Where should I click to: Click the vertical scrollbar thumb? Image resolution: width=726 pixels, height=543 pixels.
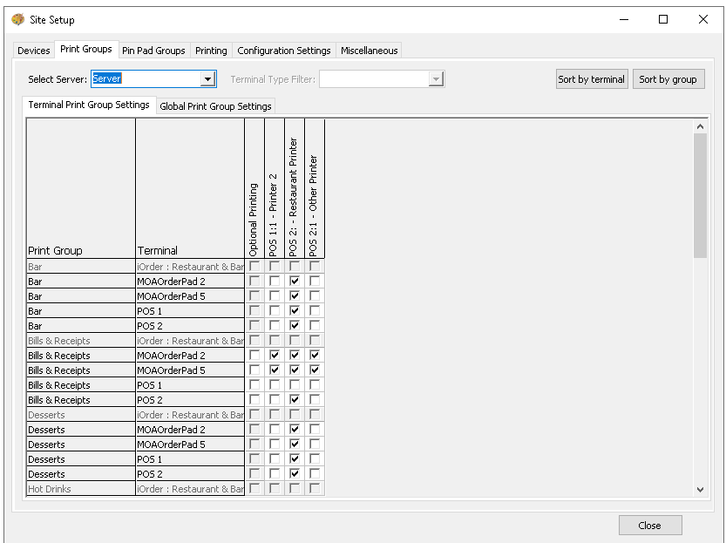coord(700,196)
